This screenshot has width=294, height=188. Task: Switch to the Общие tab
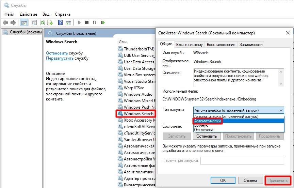click(x=166, y=44)
